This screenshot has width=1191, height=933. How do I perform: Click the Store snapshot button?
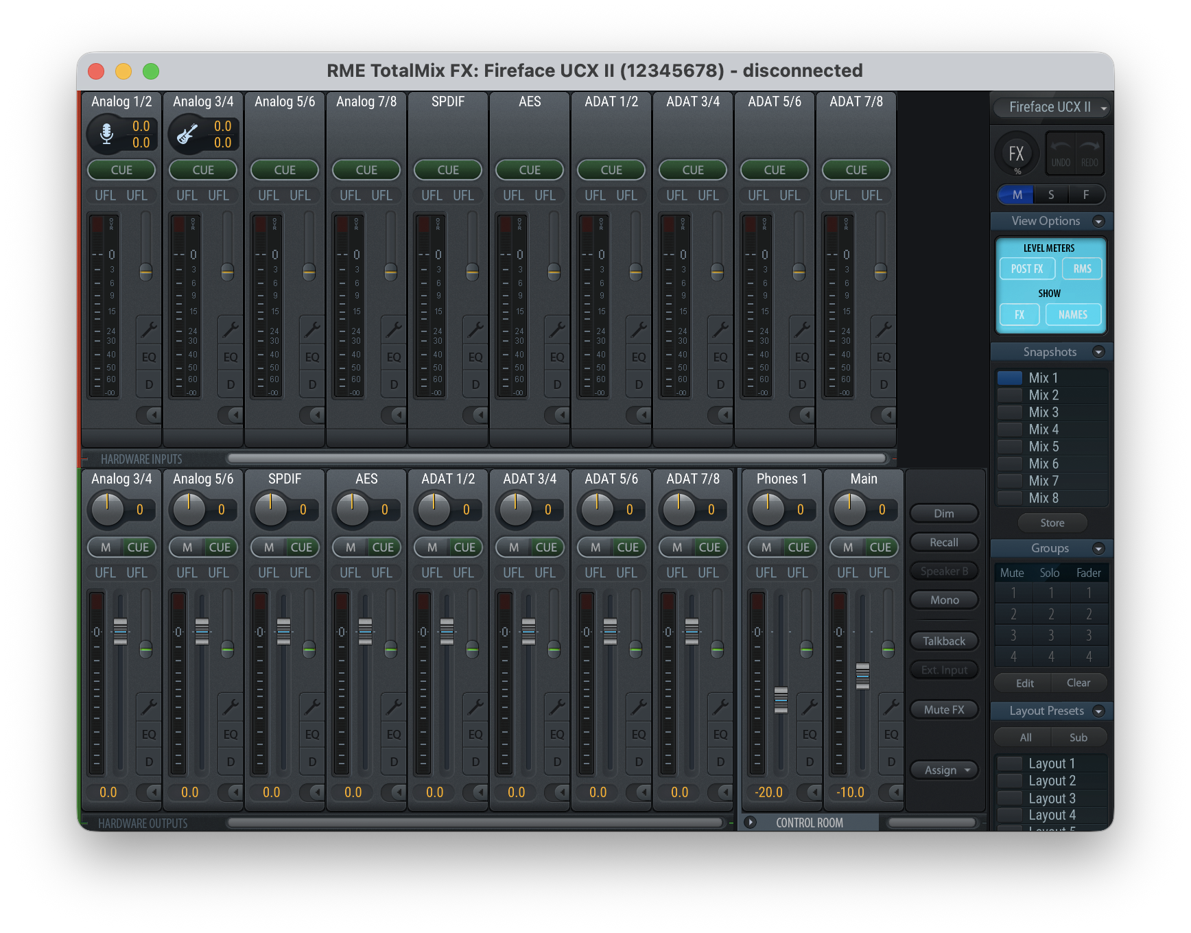point(1052,523)
